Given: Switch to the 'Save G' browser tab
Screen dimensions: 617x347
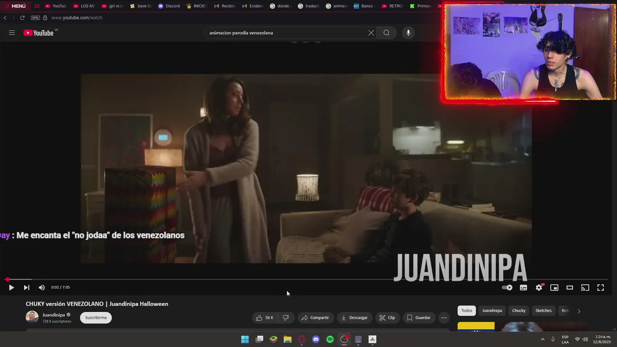Looking at the screenshot, I should (141, 6).
